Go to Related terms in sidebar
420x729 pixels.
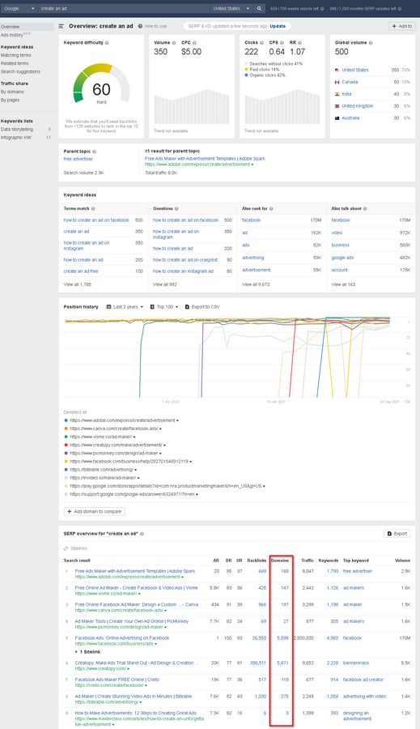point(15,63)
